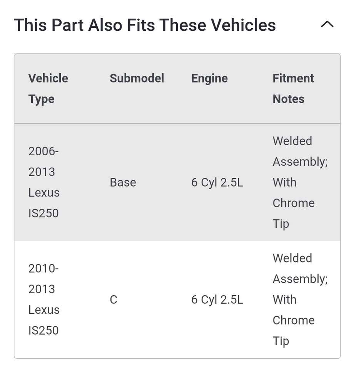Click "With" in the C row fitment notes

[284, 299]
